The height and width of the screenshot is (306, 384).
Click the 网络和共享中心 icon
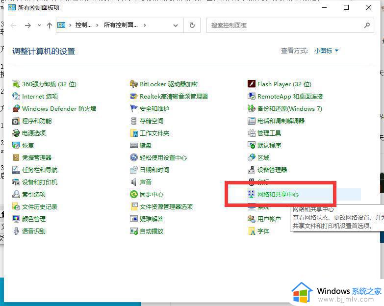tap(251, 194)
